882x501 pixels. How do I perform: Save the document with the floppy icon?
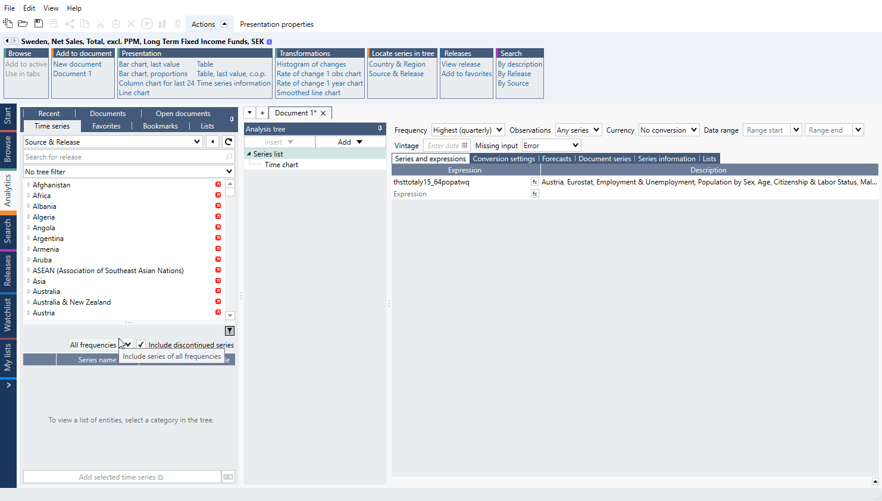39,24
